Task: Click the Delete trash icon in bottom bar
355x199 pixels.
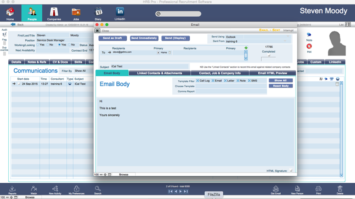Action: point(340,189)
